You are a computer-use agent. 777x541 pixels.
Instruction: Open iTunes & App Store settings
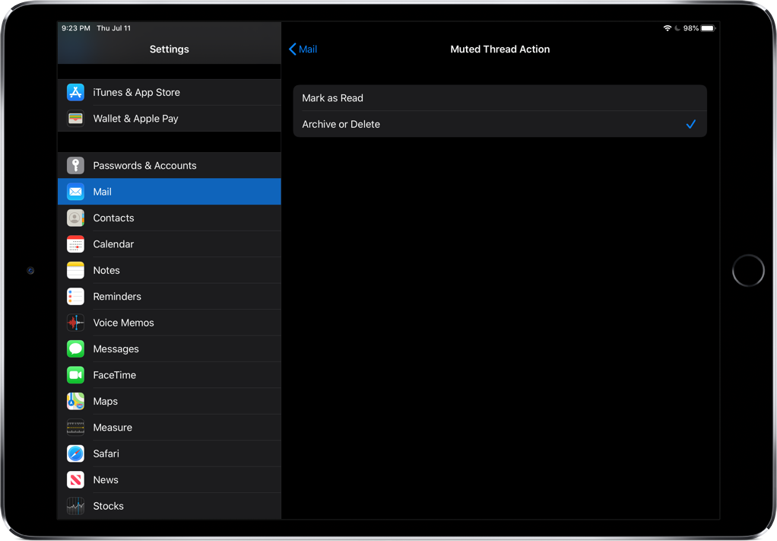170,92
